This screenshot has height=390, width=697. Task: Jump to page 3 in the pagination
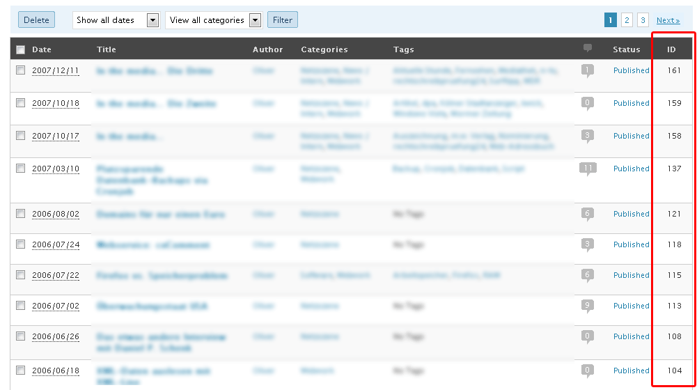[643, 20]
